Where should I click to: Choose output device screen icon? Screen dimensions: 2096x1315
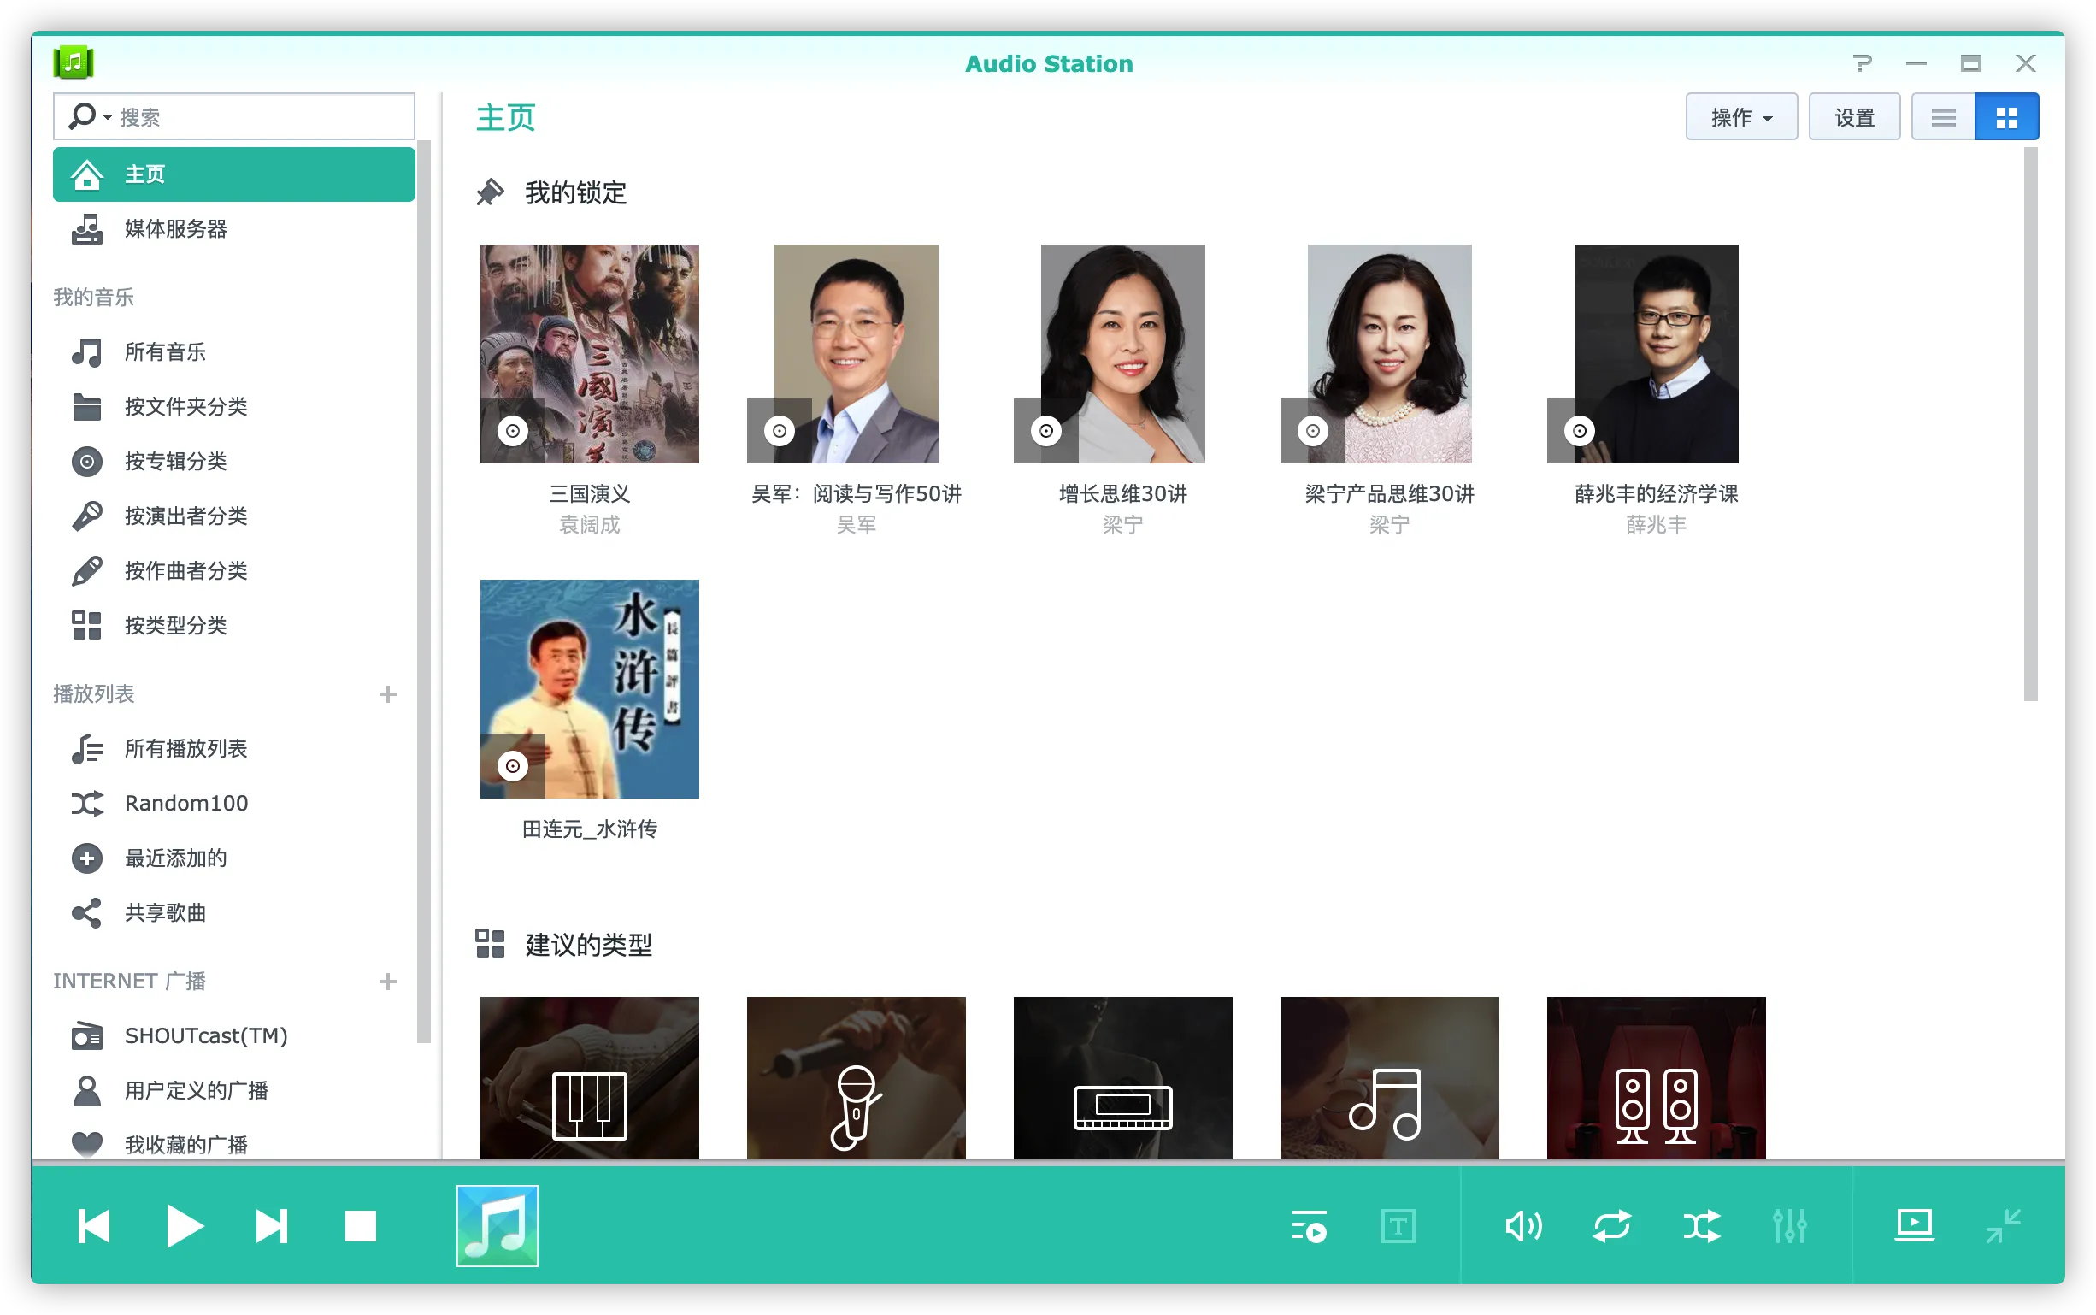coord(1914,1225)
